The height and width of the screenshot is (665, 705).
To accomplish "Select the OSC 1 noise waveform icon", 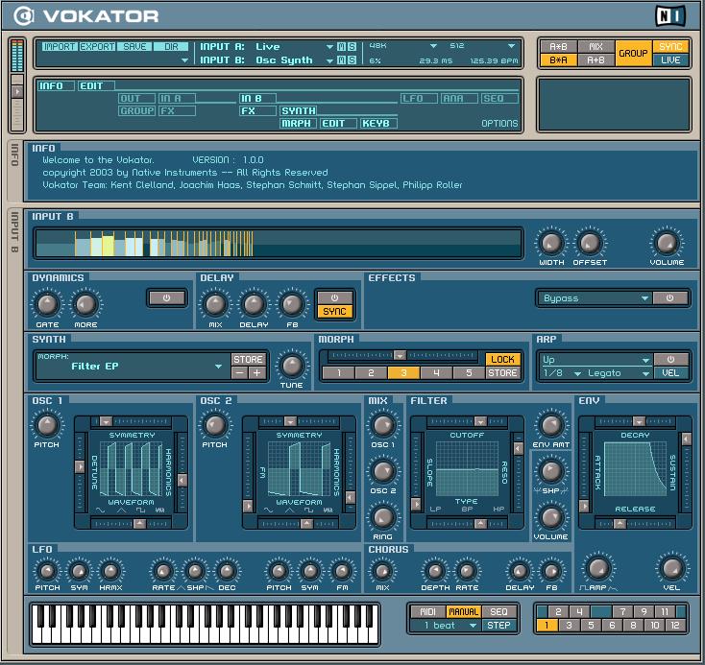I will (159, 511).
